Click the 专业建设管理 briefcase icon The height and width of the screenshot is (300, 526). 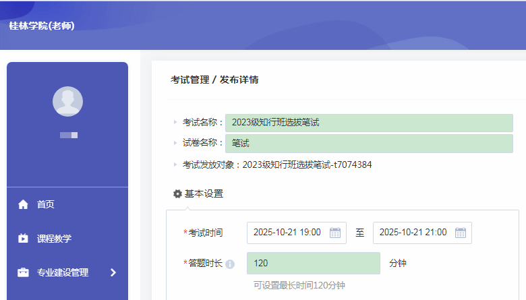click(23, 273)
